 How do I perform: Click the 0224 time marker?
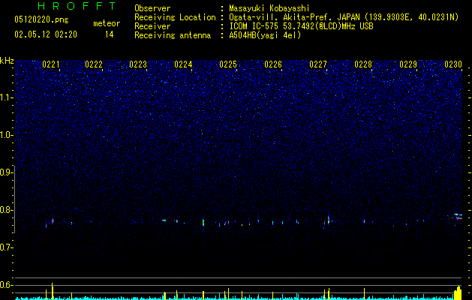click(x=183, y=64)
